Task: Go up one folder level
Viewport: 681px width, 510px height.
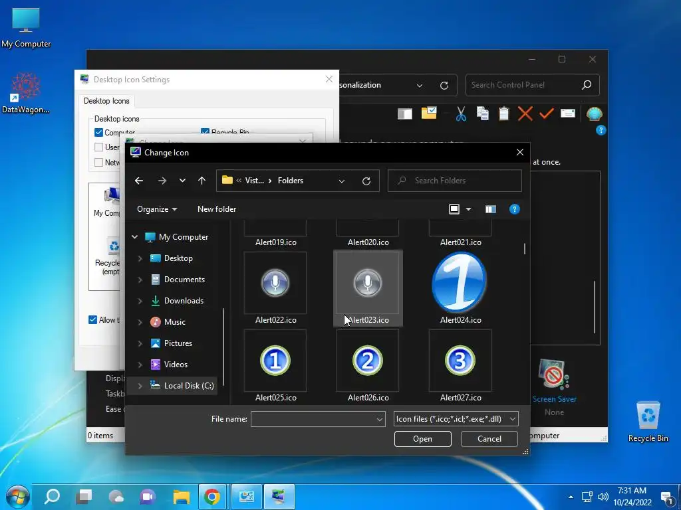Action: pyautogui.click(x=202, y=181)
